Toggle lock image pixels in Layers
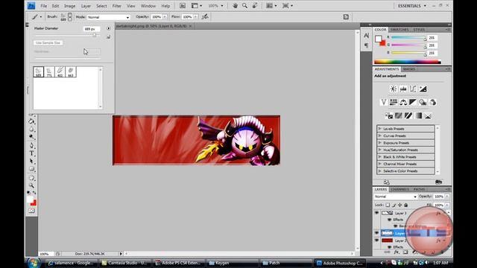 coord(394,205)
